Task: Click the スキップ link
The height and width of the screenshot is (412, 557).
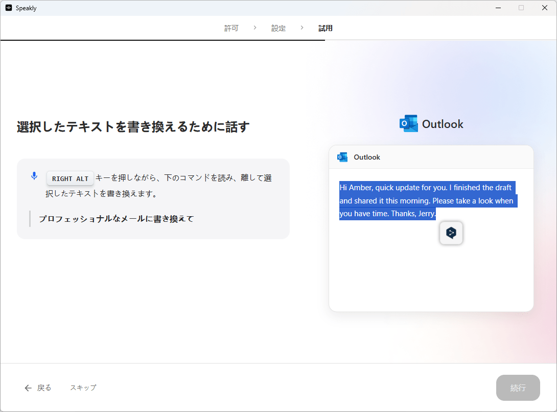Action: [x=83, y=388]
